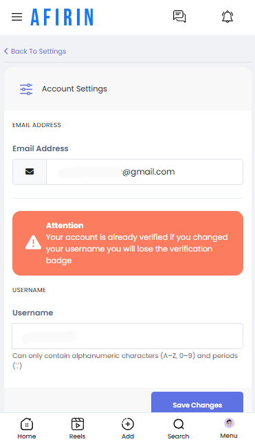Click the warning triangle icon
Viewport: 255px width, 446px height.
[x=33, y=243]
